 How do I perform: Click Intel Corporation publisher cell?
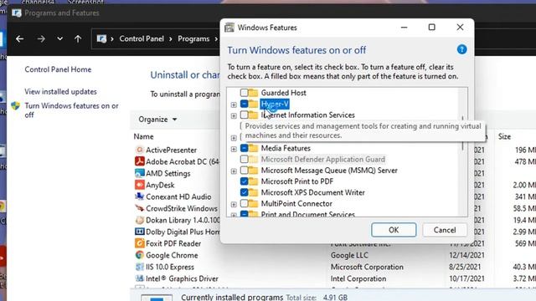(358, 278)
